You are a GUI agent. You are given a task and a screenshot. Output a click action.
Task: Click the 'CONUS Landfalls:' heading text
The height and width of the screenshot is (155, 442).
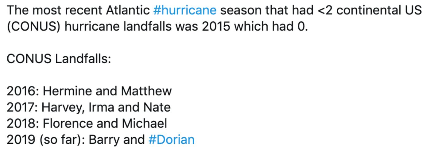(x=59, y=59)
